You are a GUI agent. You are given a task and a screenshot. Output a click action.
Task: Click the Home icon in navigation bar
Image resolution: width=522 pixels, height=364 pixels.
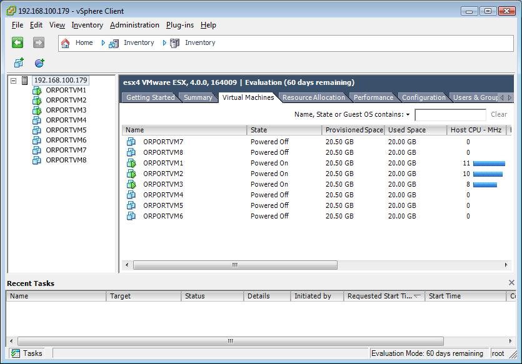(x=66, y=43)
